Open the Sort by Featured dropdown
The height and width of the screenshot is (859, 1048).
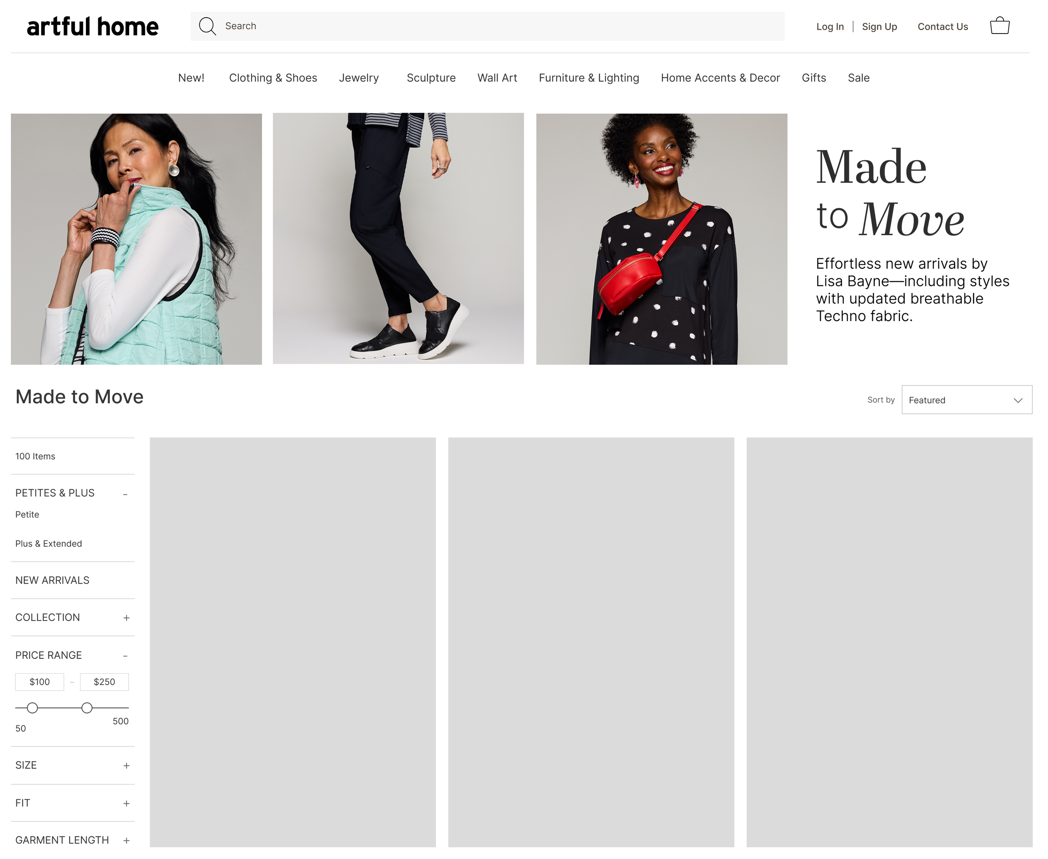click(966, 400)
